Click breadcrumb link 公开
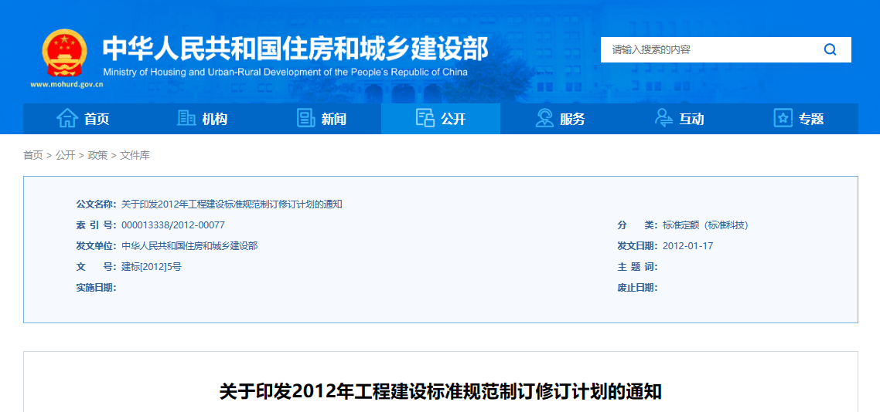The height and width of the screenshot is (412, 880). click(x=65, y=156)
